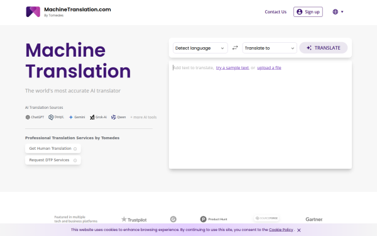377x236 pixels.
Task: Click info icon beside Get Human Translation
Action: click(75, 149)
